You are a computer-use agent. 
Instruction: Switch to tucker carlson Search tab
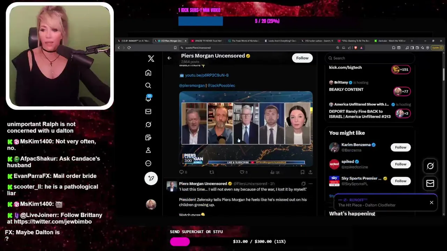coord(317,41)
